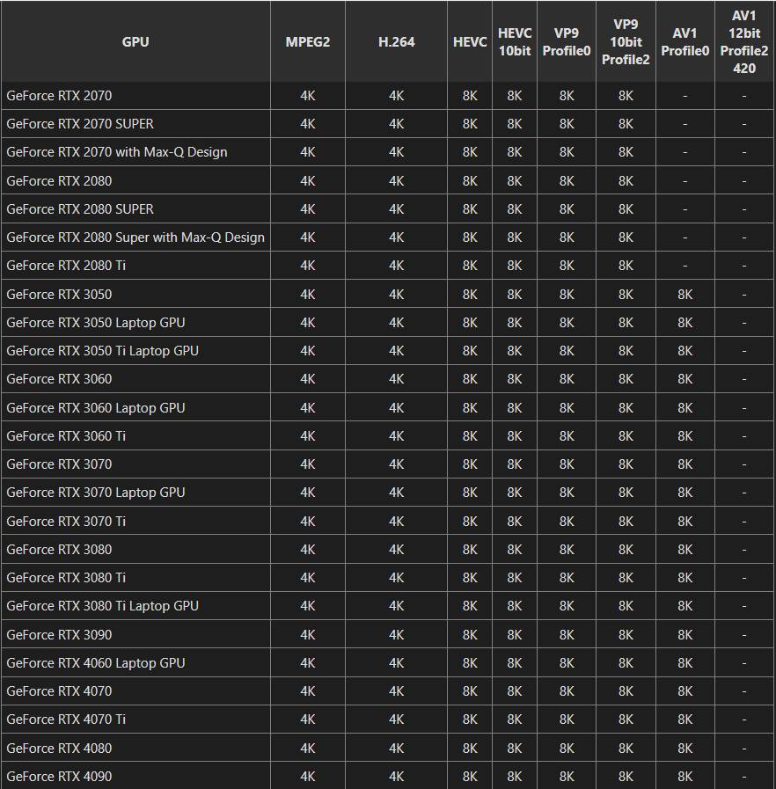Image resolution: width=776 pixels, height=789 pixels.
Task: Select the GeForce RTX 3060 row name
Action: (x=59, y=378)
